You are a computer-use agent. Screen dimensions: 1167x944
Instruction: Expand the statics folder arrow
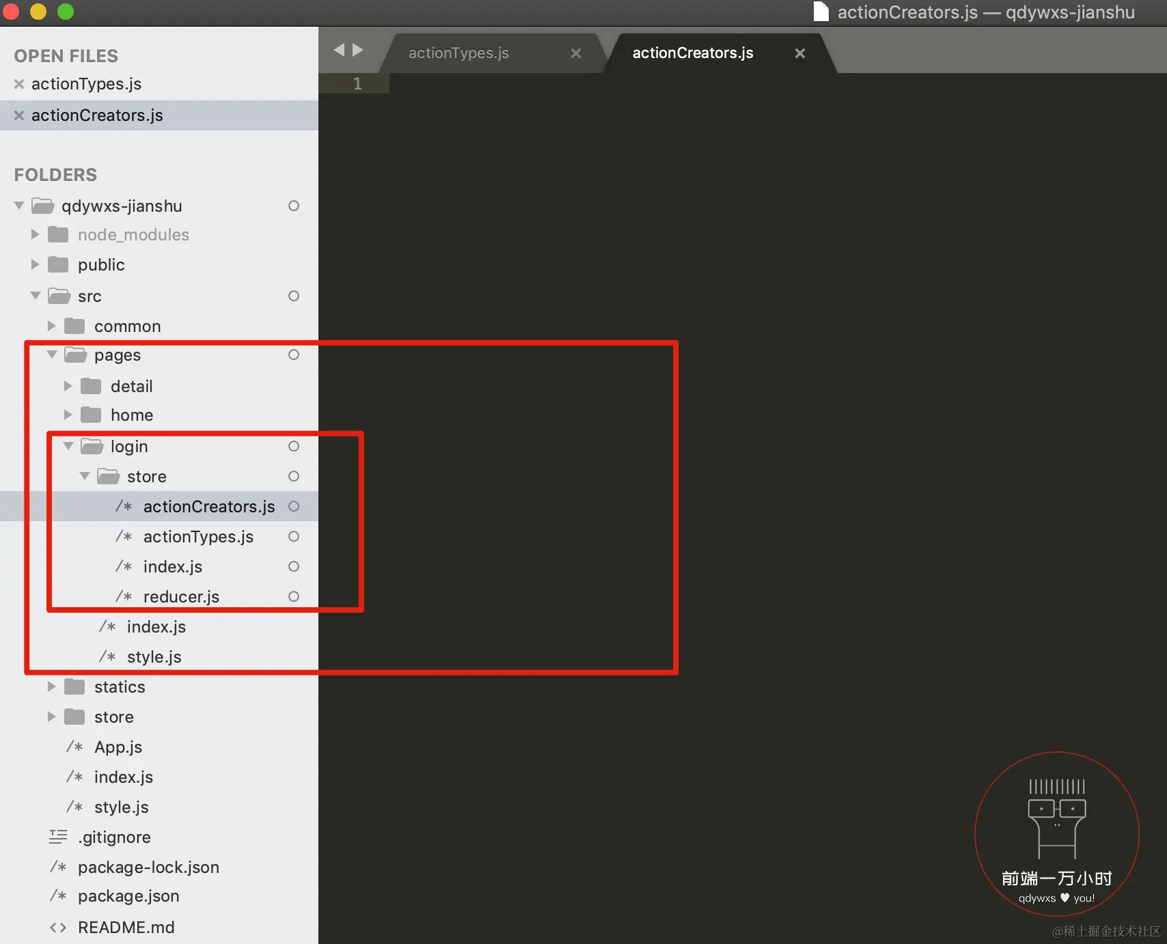[51, 686]
